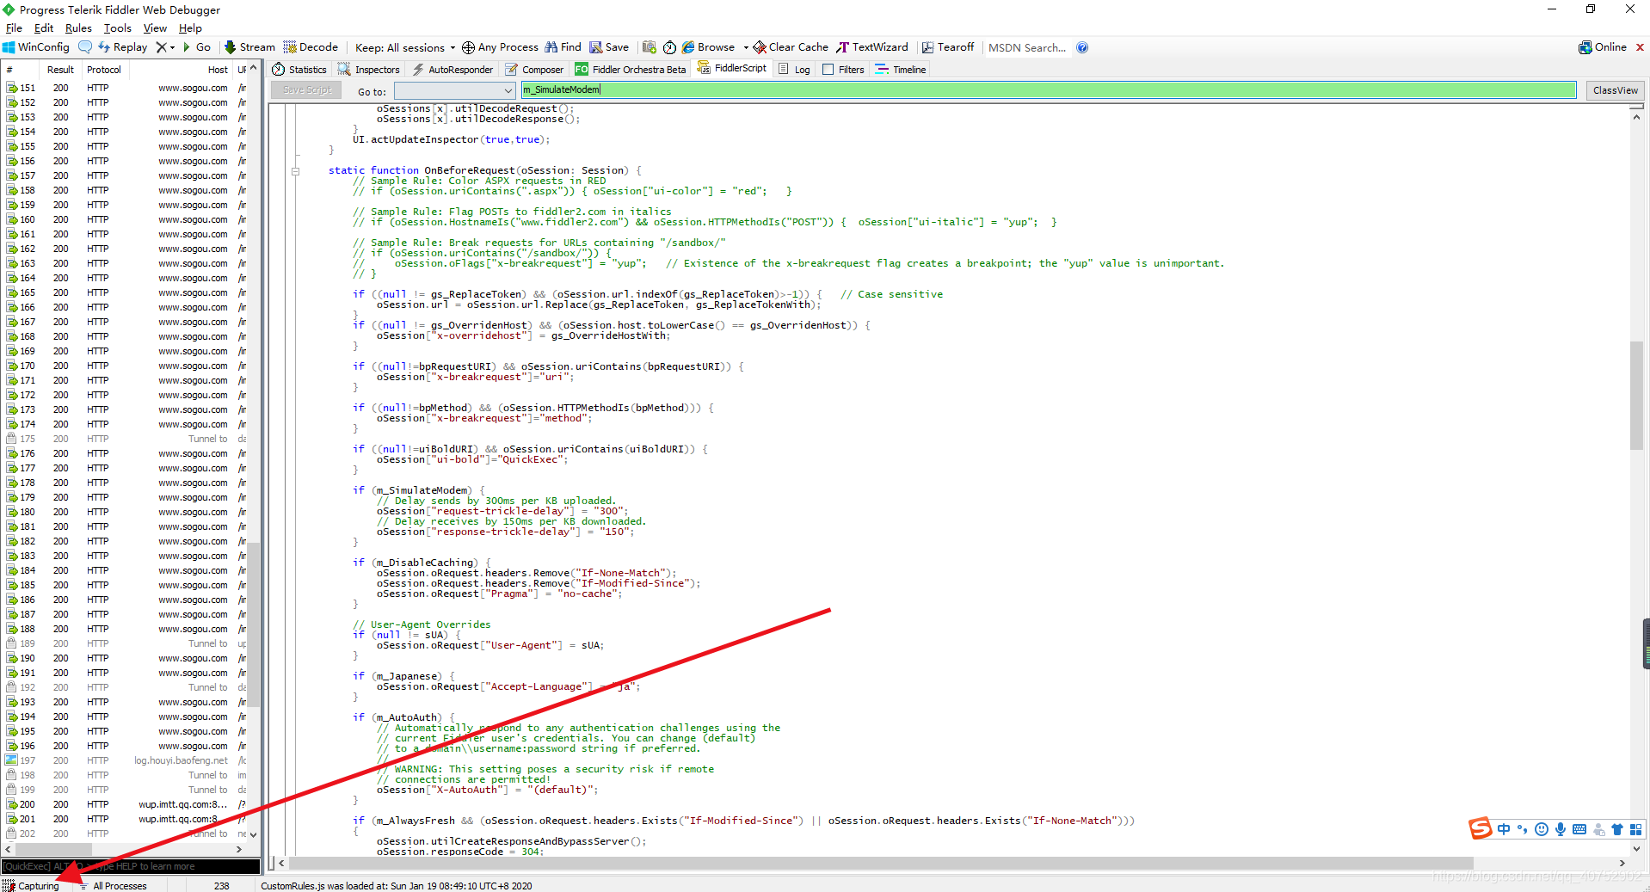Switch to the Composer tab
The image size is (1650, 892).
pos(534,70)
